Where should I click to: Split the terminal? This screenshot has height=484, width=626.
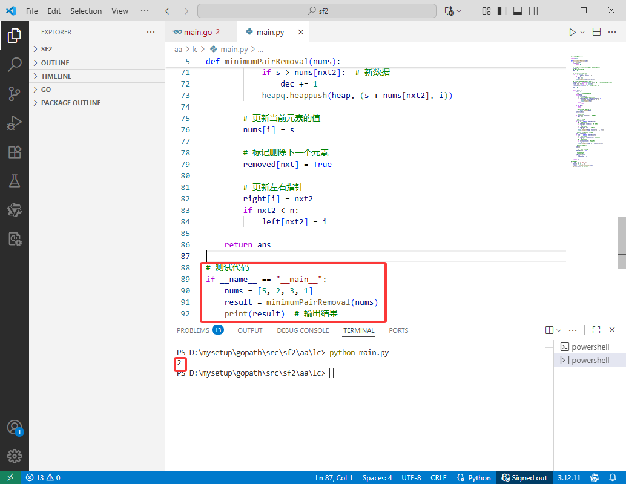pos(549,330)
